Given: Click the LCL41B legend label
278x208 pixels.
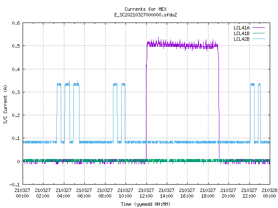Looking at the screenshot, I should click(242, 33).
